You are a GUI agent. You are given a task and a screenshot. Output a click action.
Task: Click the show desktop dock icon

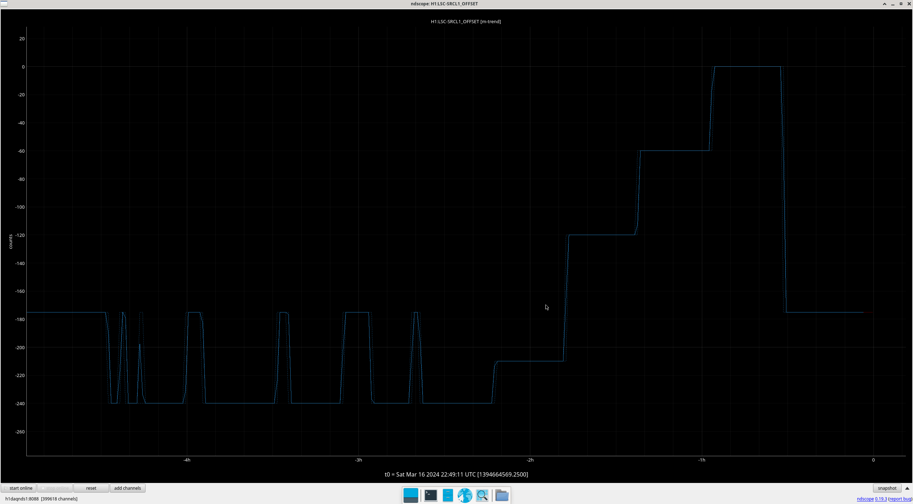410,495
